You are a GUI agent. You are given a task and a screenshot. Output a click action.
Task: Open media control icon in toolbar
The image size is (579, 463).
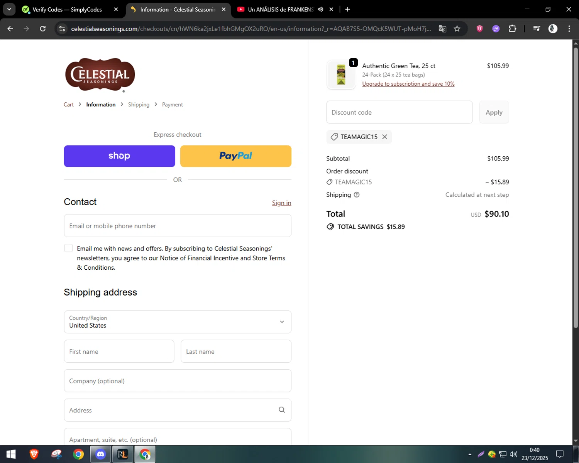coord(537,29)
